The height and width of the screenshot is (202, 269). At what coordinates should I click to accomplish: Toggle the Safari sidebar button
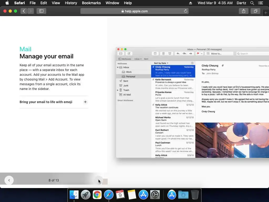click(x=41, y=11)
